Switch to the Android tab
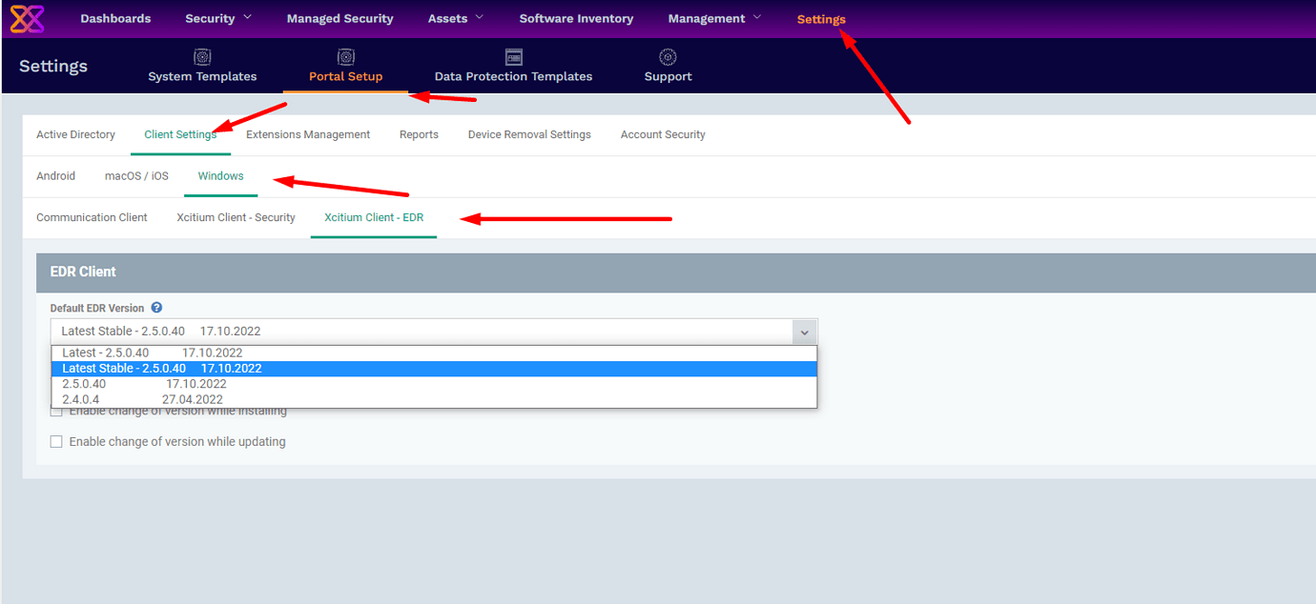Image resolution: width=1316 pixels, height=604 pixels. coord(55,175)
